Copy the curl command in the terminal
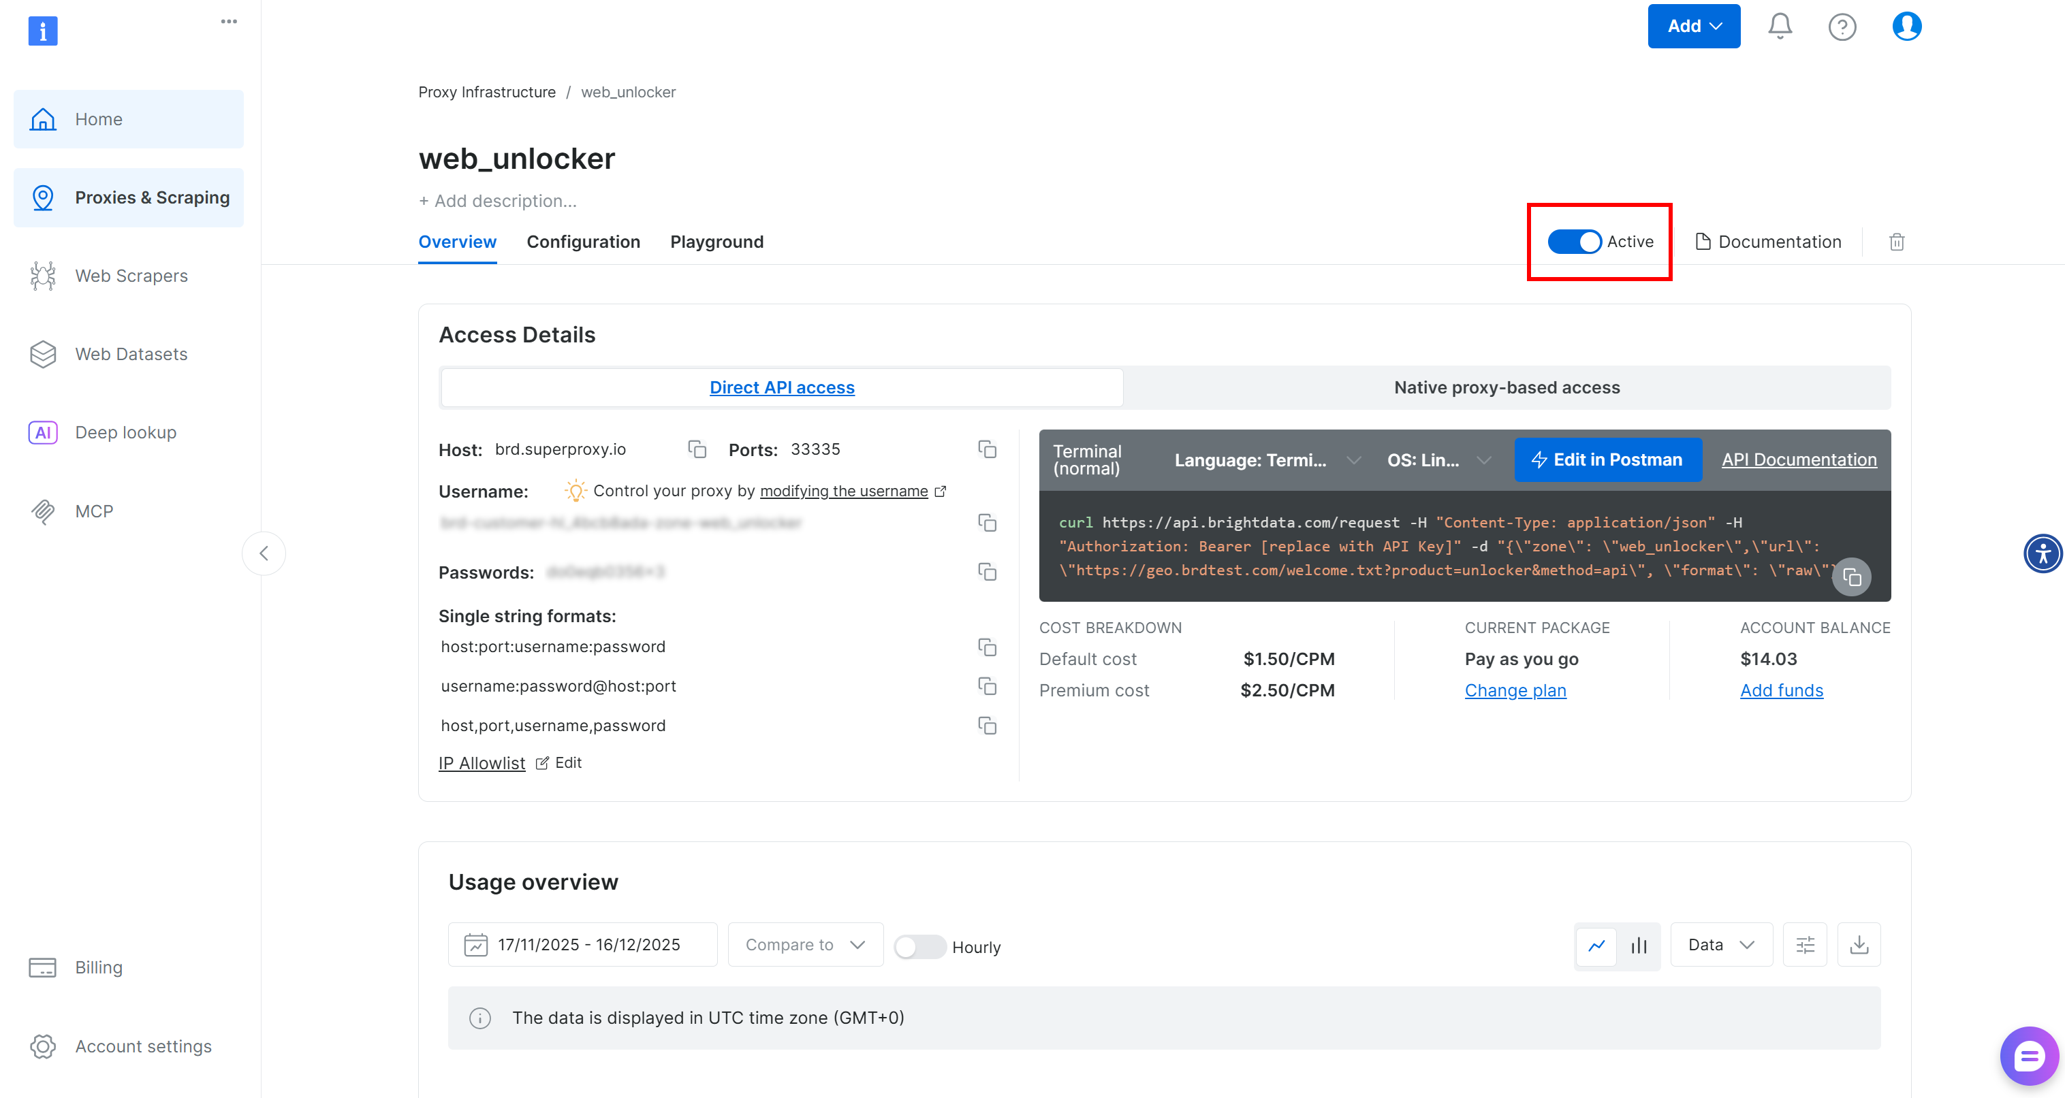2065x1098 pixels. pyautogui.click(x=1853, y=577)
